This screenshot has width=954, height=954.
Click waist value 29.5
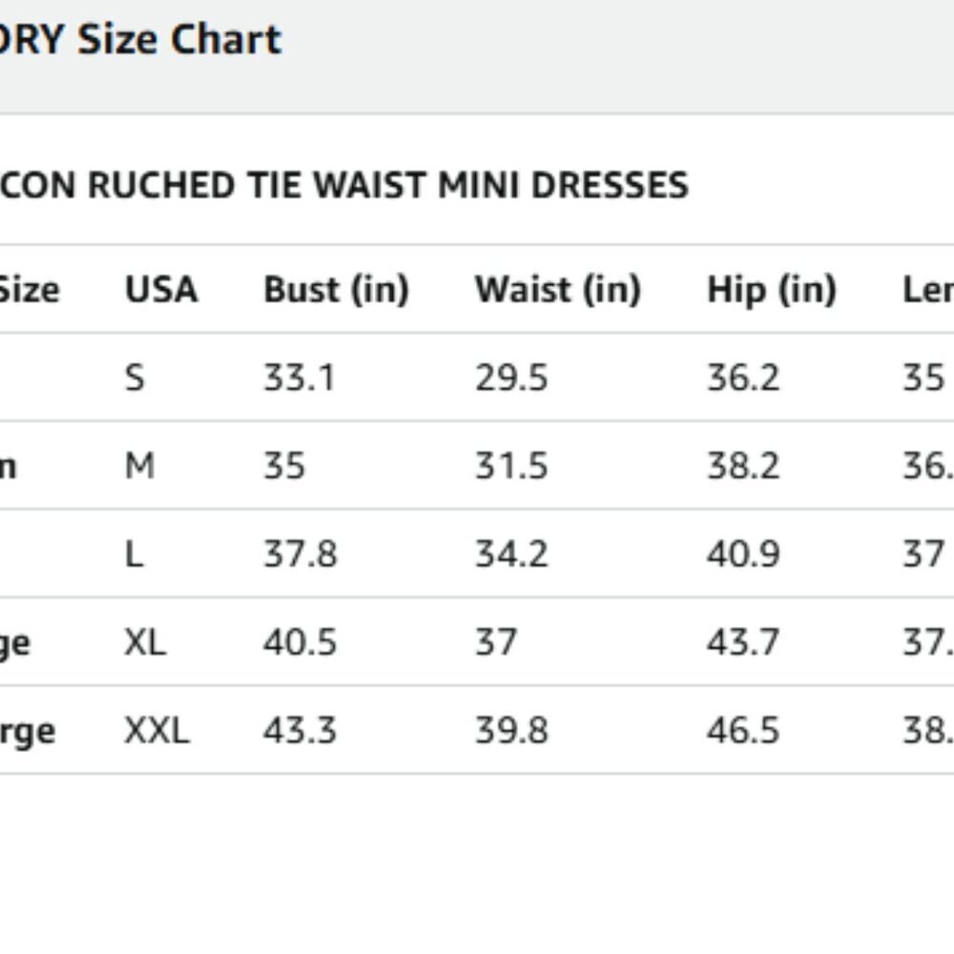coord(511,378)
